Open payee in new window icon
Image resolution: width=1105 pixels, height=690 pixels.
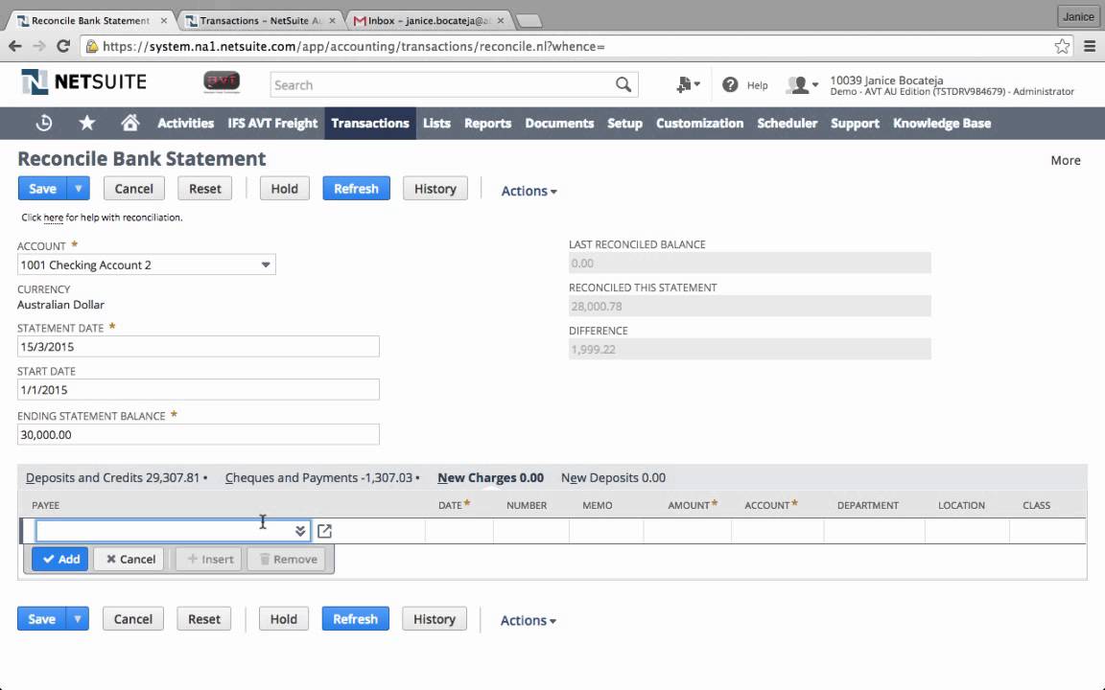click(x=324, y=531)
